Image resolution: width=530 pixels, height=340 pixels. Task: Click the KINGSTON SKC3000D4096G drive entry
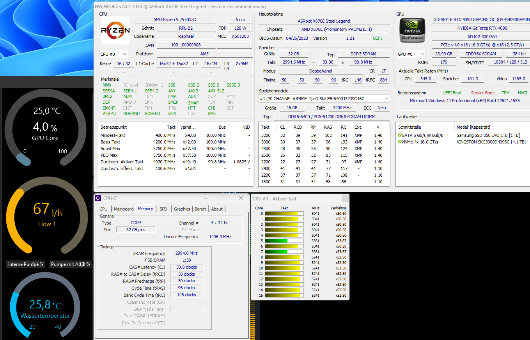(491, 142)
